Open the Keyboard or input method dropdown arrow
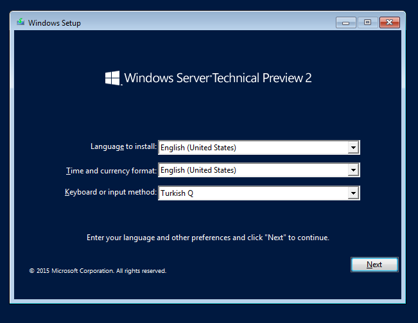The width and height of the screenshot is (418, 323). tap(353, 193)
